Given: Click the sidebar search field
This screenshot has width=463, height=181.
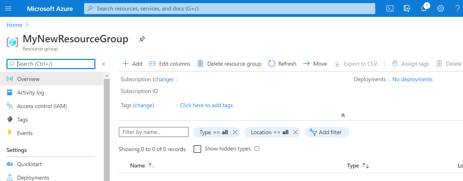Looking at the screenshot, I should pyautogui.click(x=51, y=64).
